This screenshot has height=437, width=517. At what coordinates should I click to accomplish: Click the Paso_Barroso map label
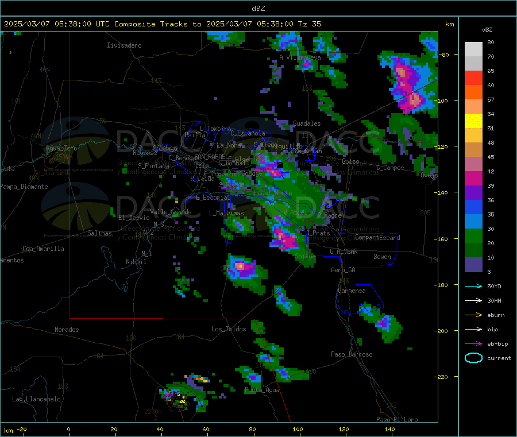coord(352,354)
